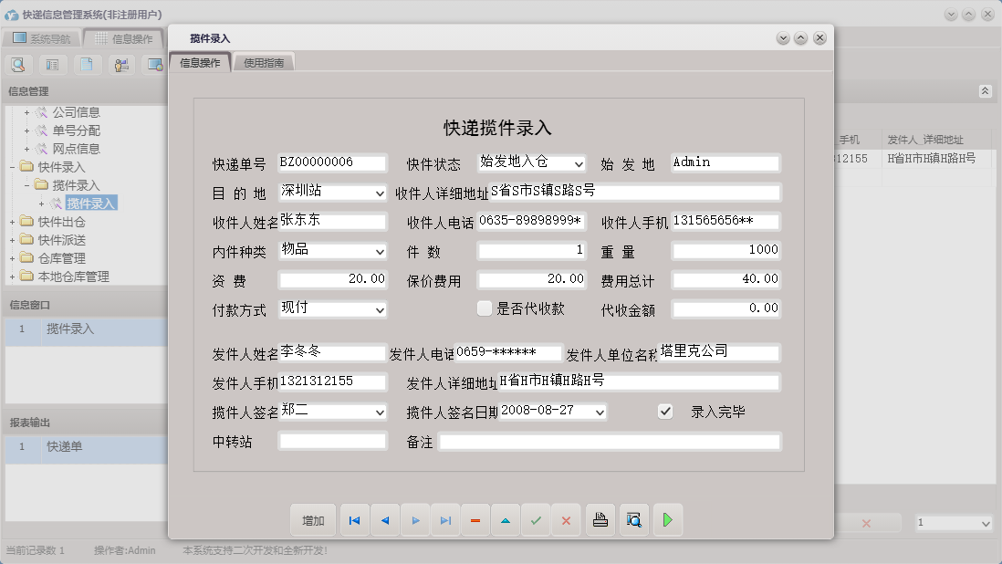This screenshot has height=564, width=1002.
Task: Open print preview with the magnifier-document icon
Action: pyautogui.click(x=633, y=519)
